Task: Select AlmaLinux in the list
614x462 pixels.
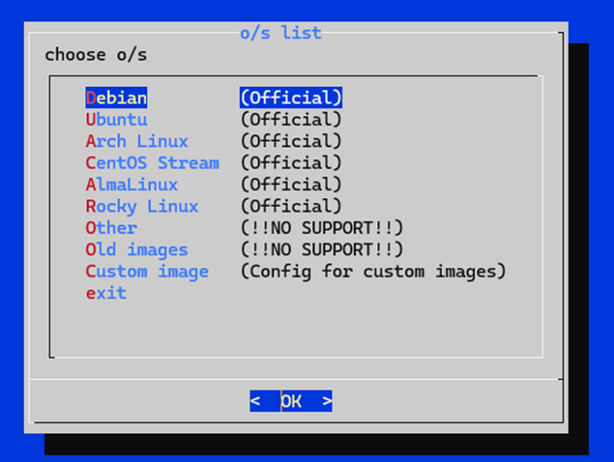Action: point(132,185)
